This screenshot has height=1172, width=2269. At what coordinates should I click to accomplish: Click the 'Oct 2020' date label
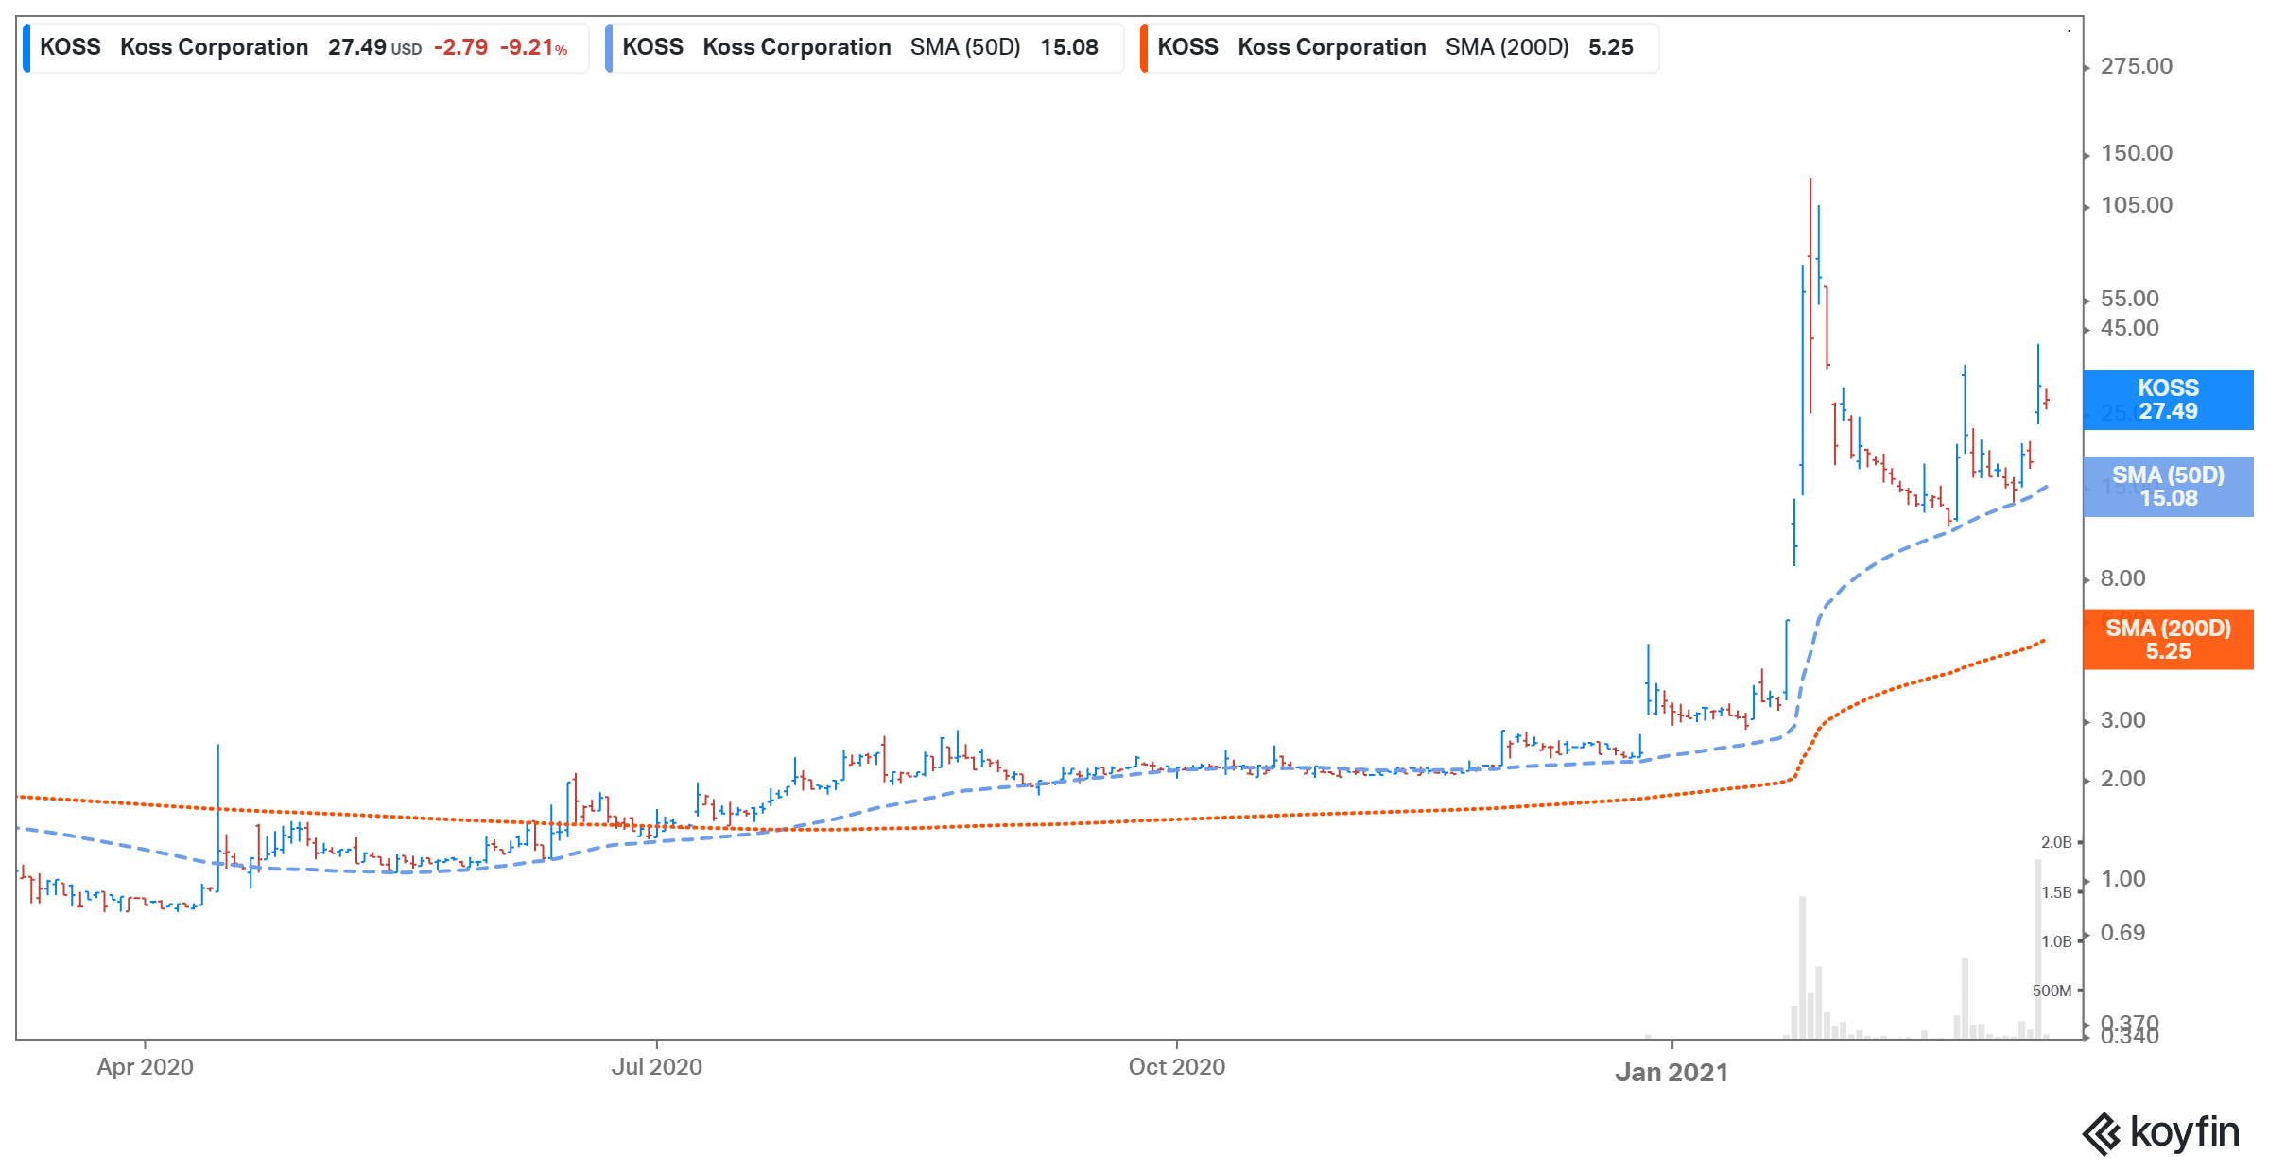[1176, 1067]
